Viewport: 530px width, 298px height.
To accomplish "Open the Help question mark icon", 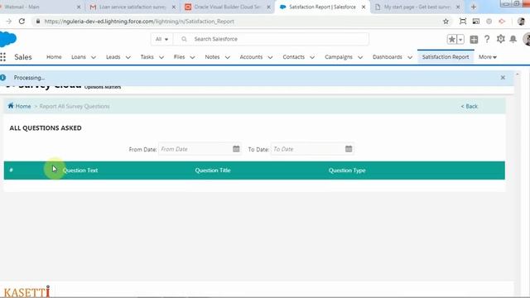I will (x=487, y=39).
